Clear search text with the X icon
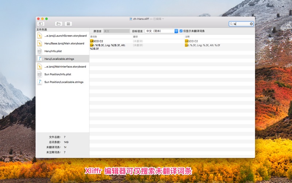The image size is (292, 183). pos(251,24)
